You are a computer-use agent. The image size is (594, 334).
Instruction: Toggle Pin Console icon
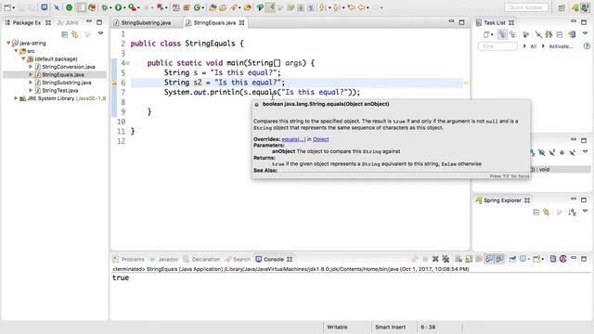pos(512,259)
